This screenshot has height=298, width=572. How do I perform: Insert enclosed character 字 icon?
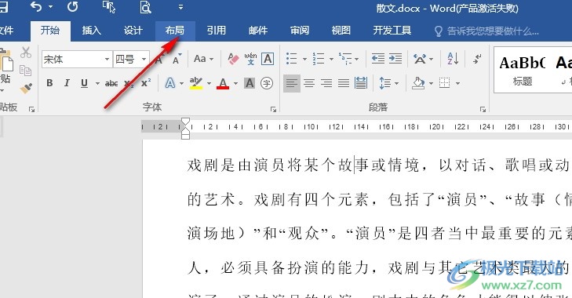click(x=267, y=83)
